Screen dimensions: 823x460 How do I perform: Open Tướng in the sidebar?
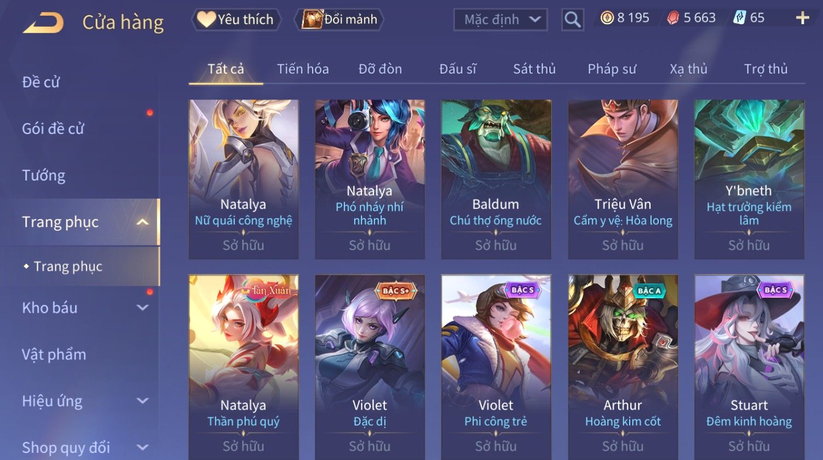[44, 175]
